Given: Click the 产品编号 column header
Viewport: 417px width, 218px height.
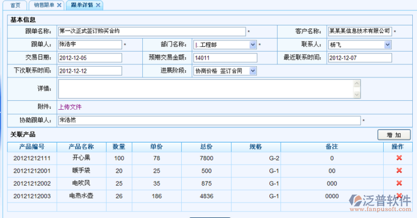Looking at the screenshot, I should click(x=32, y=147).
